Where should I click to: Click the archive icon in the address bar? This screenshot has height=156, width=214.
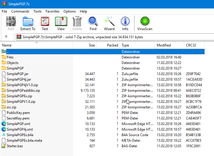pos(19,37)
